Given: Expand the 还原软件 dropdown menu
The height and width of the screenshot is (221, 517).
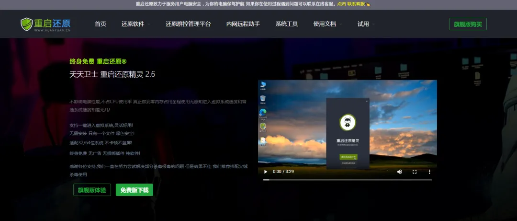Looking at the screenshot, I should [x=135, y=24].
